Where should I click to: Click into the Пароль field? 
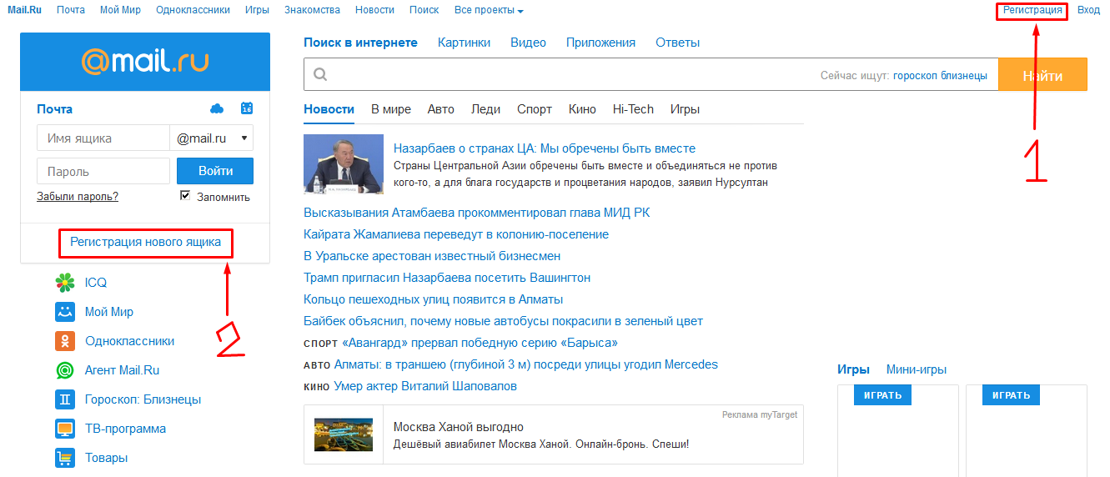(103, 172)
